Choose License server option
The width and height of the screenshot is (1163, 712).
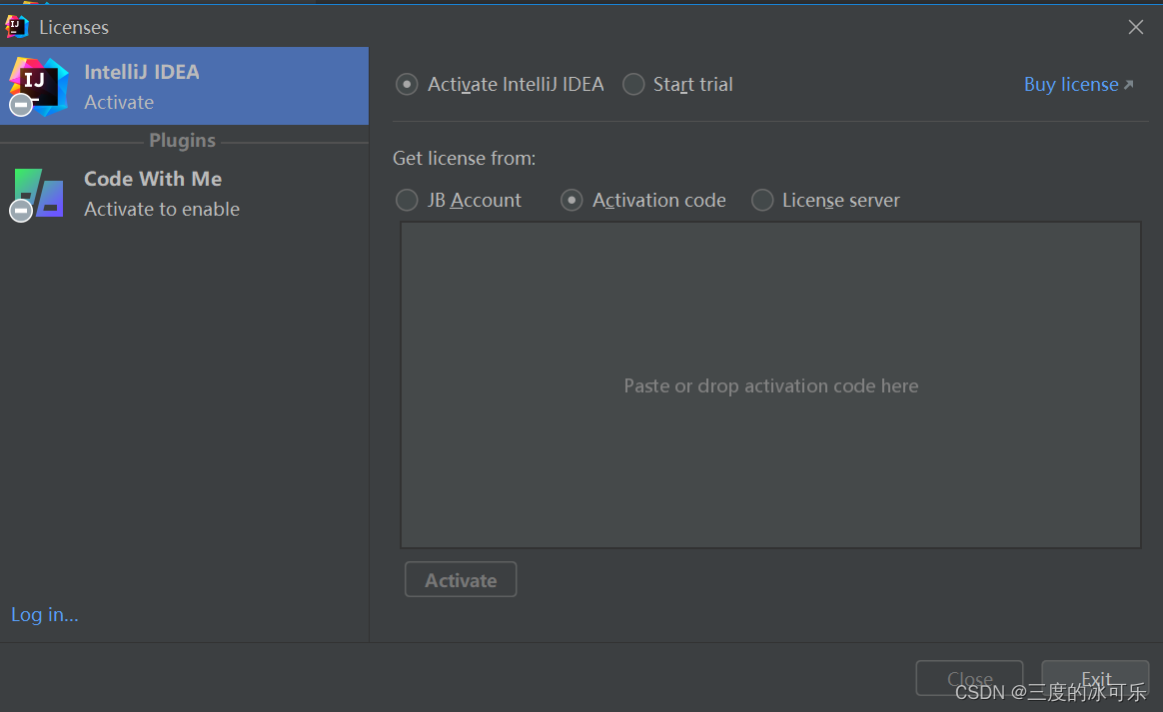(762, 201)
